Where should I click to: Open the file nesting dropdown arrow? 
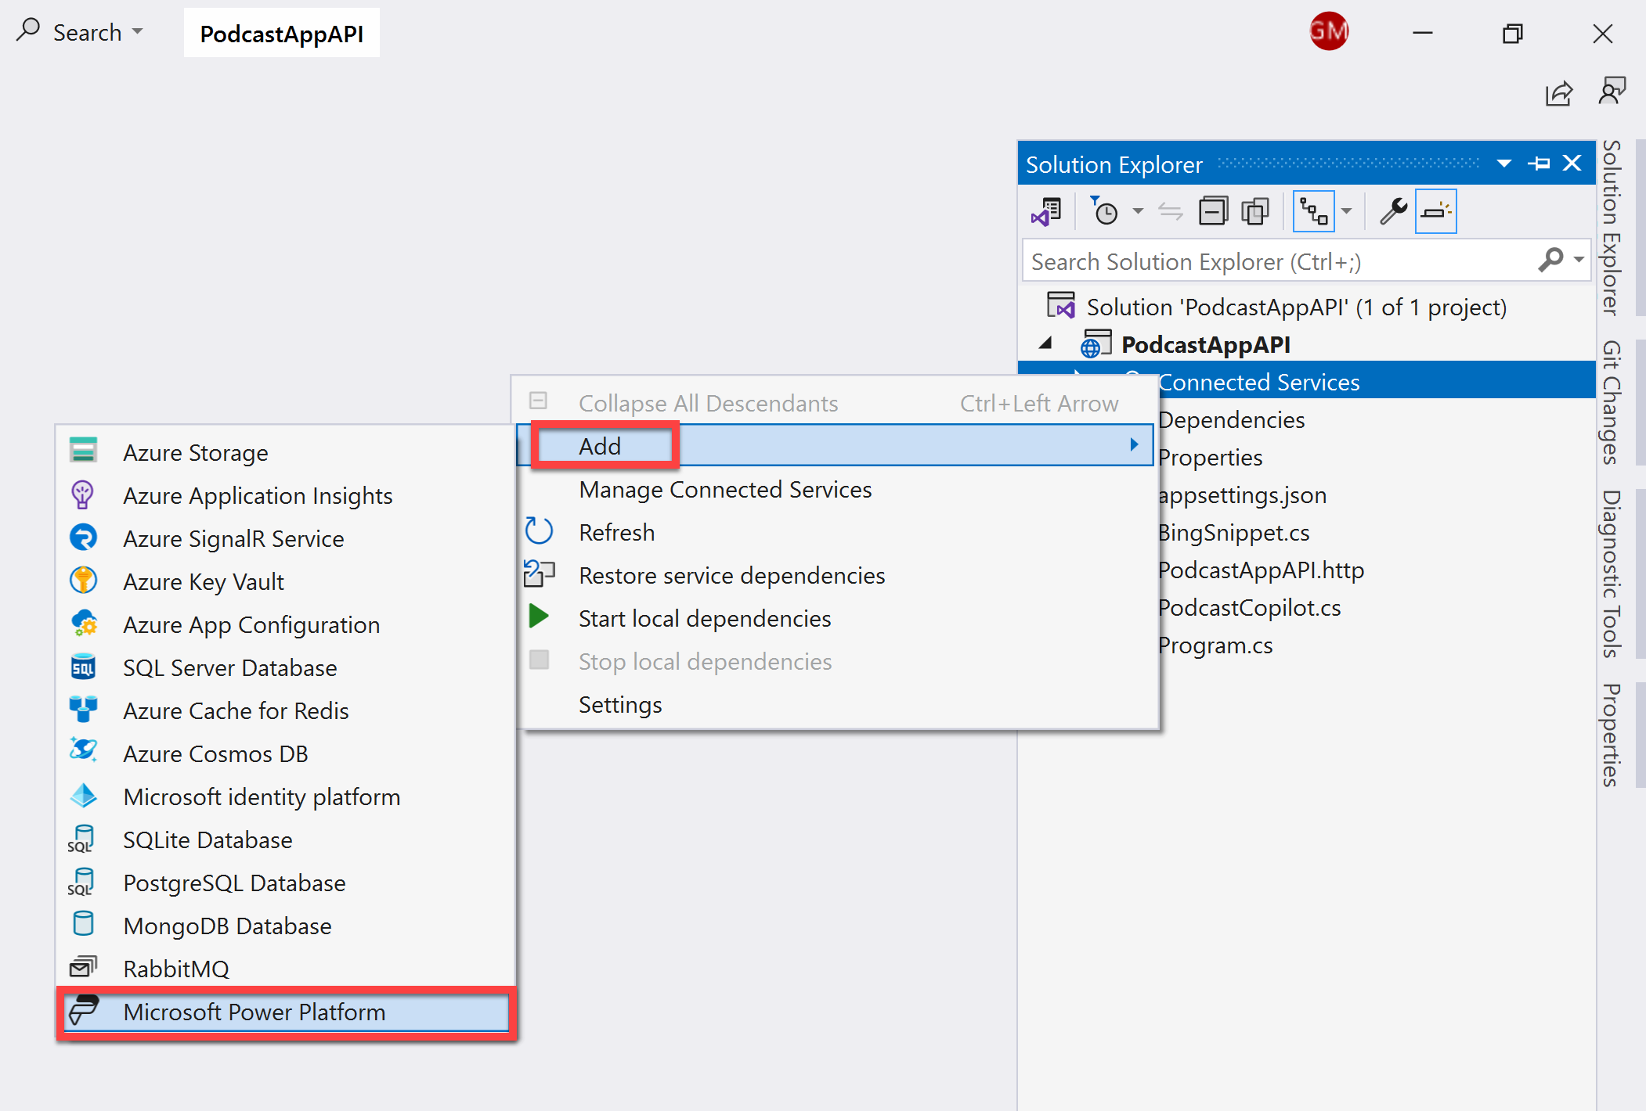pyautogui.click(x=1346, y=211)
